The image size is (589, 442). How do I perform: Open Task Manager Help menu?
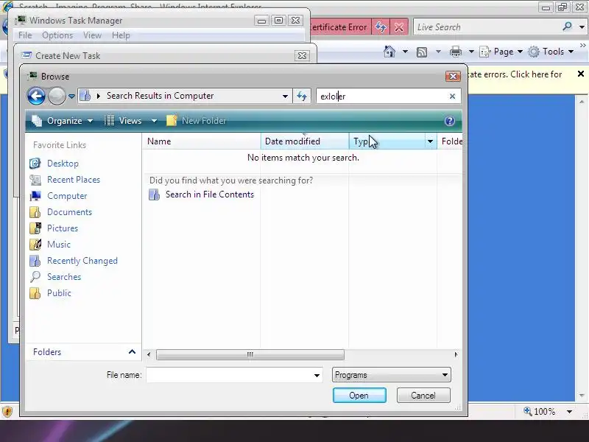pos(121,35)
